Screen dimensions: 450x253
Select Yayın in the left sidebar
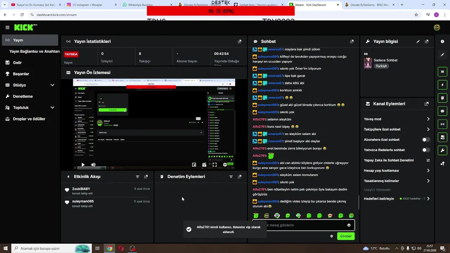click(30, 40)
